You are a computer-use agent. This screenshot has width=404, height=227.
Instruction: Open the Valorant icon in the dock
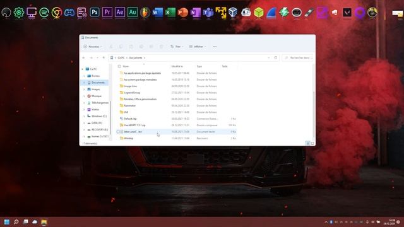pyautogui.click(x=347, y=13)
